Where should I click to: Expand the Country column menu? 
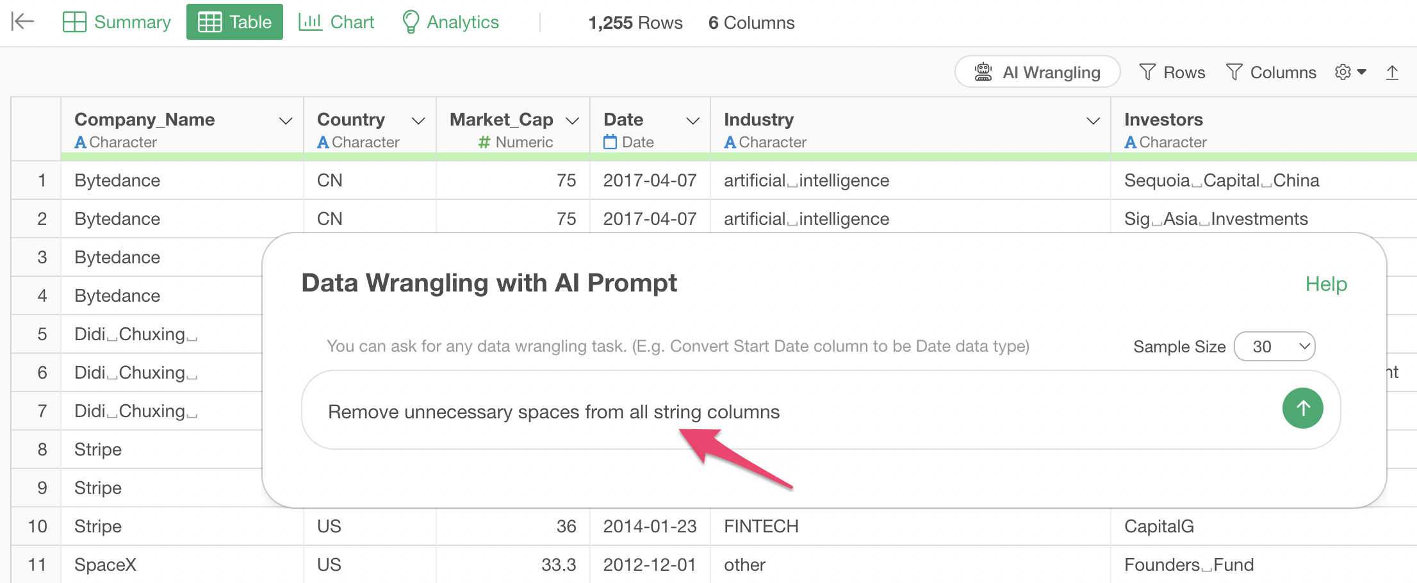tap(418, 120)
